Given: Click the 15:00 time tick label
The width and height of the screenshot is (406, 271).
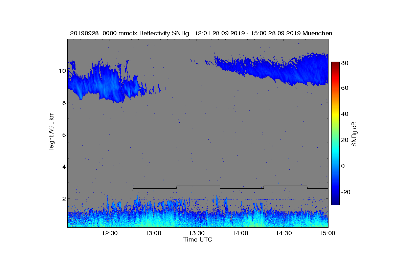Looking at the screenshot, I should tap(327, 233).
